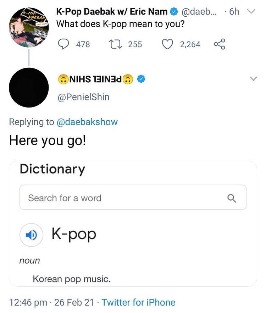Open the @PenielShin handle
Screen dimensions: 266x313
83,97
